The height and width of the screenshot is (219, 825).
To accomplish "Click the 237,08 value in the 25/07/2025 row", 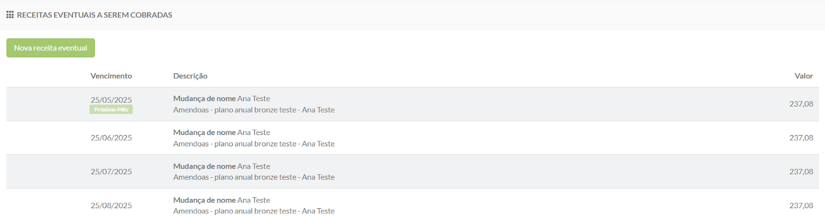I will tap(801, 172).
